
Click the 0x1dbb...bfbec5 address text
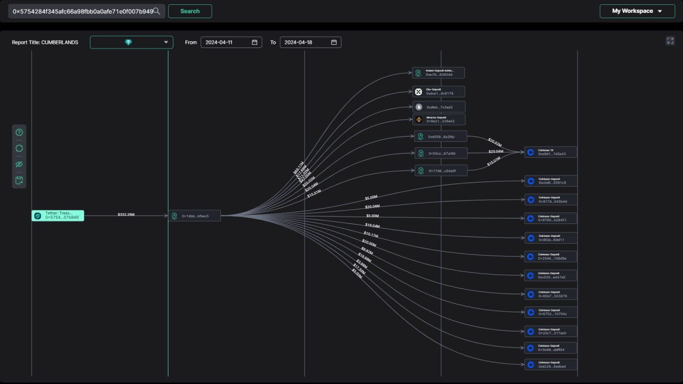[195, 216]
